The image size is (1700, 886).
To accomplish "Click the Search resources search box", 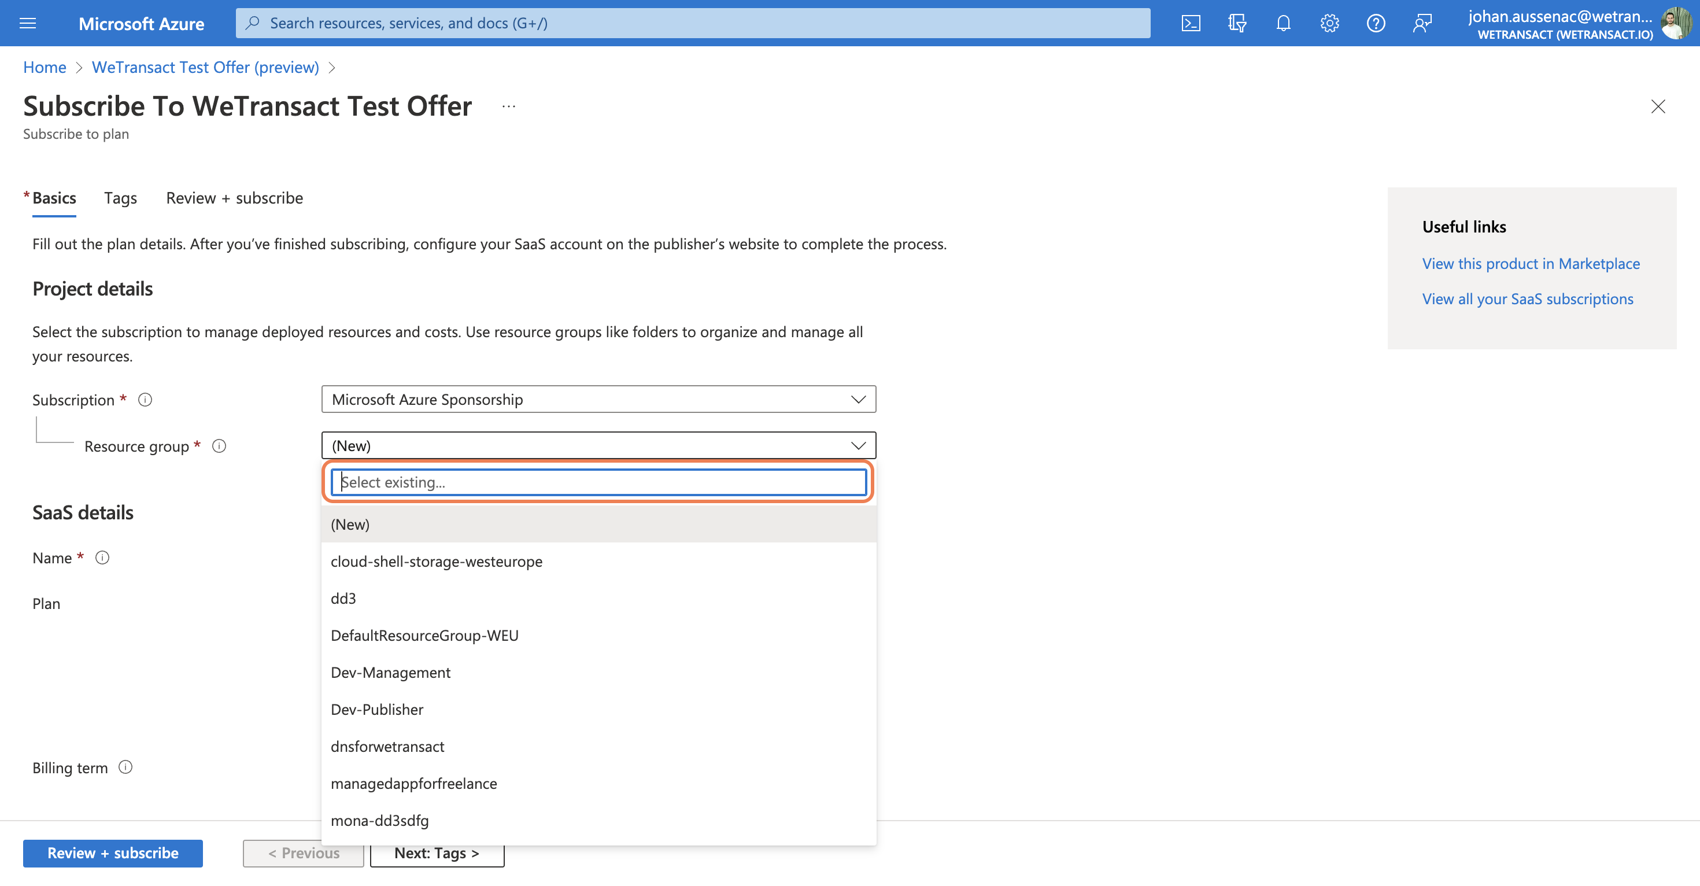I will [x=693, y=23].
